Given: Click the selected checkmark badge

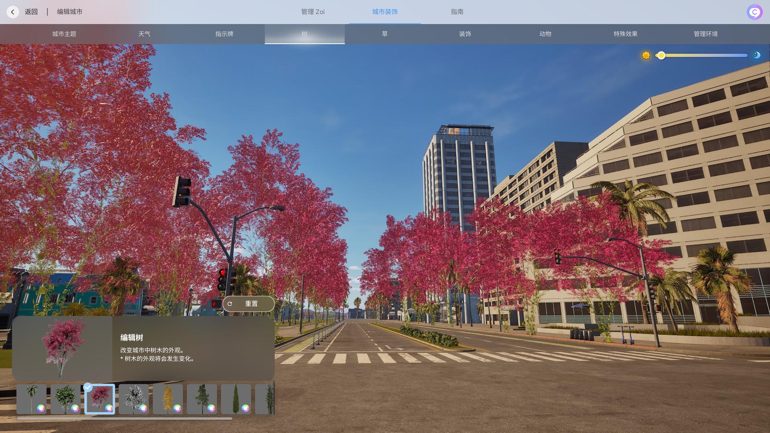Looking at the screenshot, I should (x=87, y=387).
